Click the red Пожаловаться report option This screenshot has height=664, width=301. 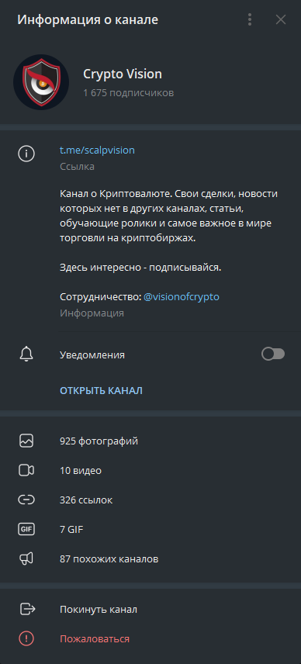pos(150,638)
